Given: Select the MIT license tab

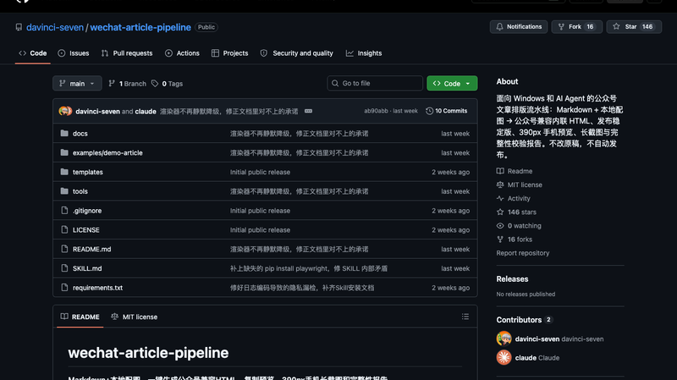Looking at the screenshot, I should click(135, 317).
